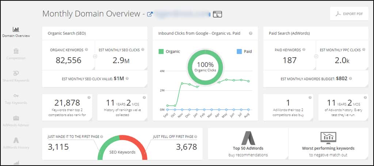374x166 pixels.
Task: Select the Sep data point on paid line
Action: click(167, 110)
